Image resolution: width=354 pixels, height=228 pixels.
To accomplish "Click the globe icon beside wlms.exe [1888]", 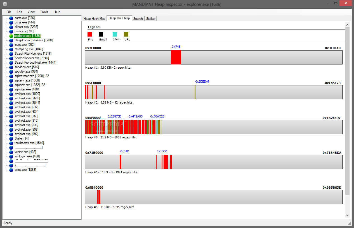I will coord(11,170).
